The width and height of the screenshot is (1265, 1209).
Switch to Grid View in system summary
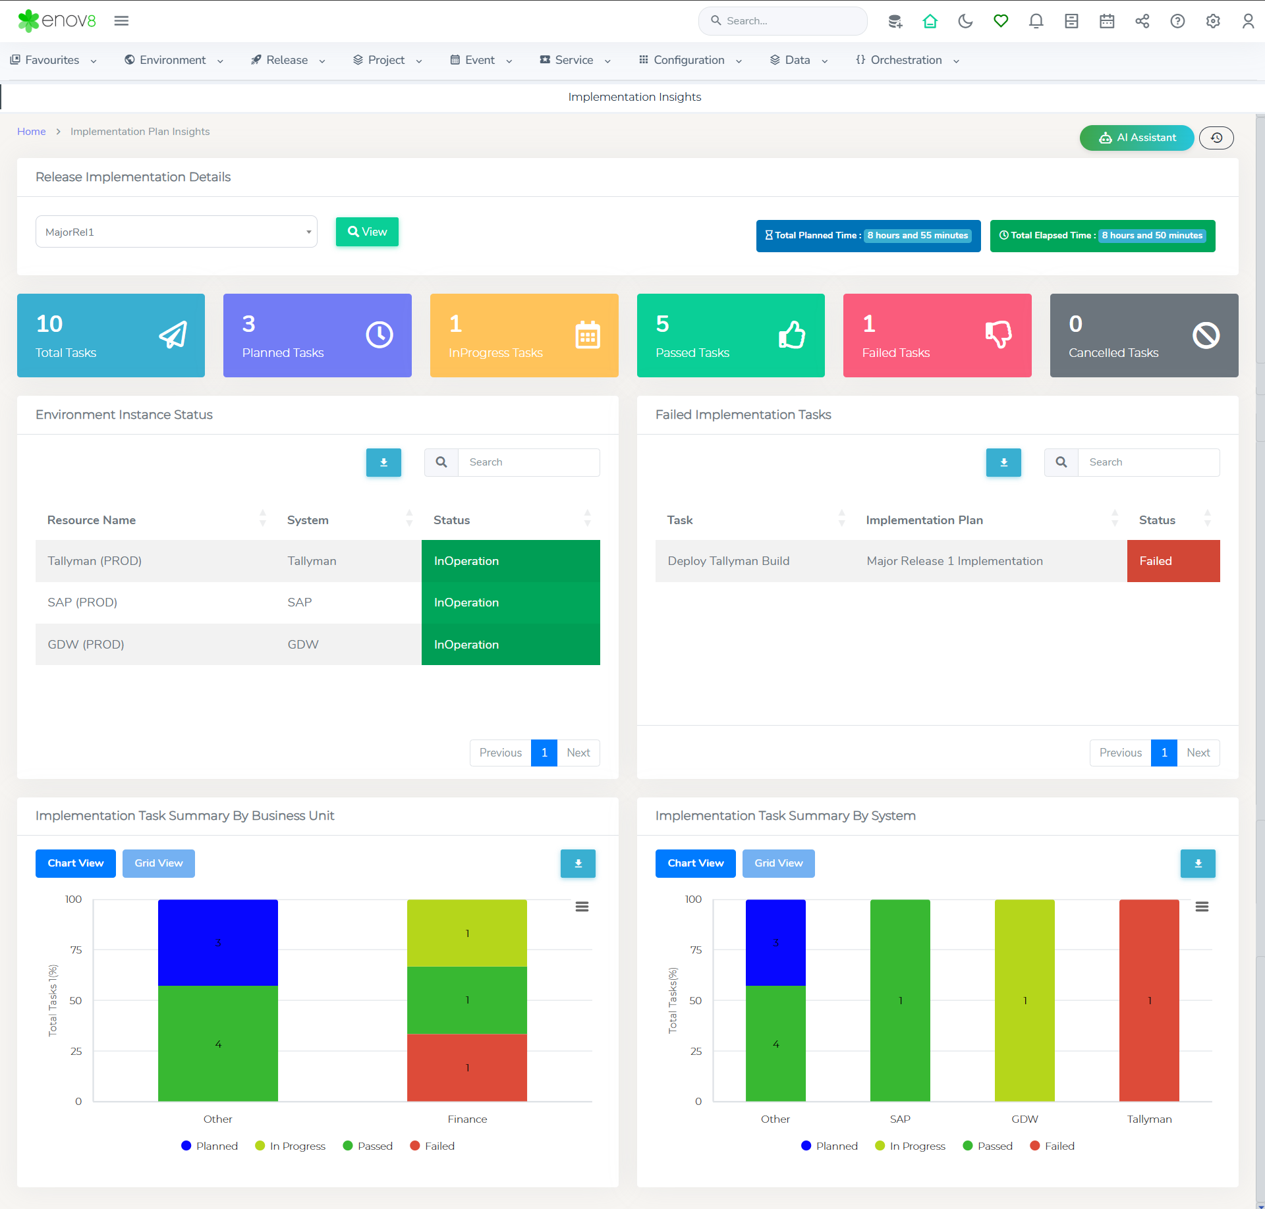pos(778,863)
